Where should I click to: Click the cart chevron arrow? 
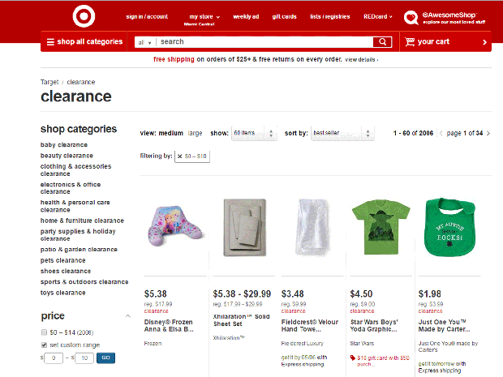click(484, 42)
